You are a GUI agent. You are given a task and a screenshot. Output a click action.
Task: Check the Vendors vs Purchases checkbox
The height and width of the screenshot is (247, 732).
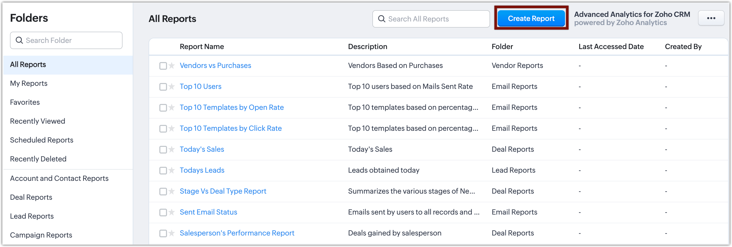[x=163, y=66]
